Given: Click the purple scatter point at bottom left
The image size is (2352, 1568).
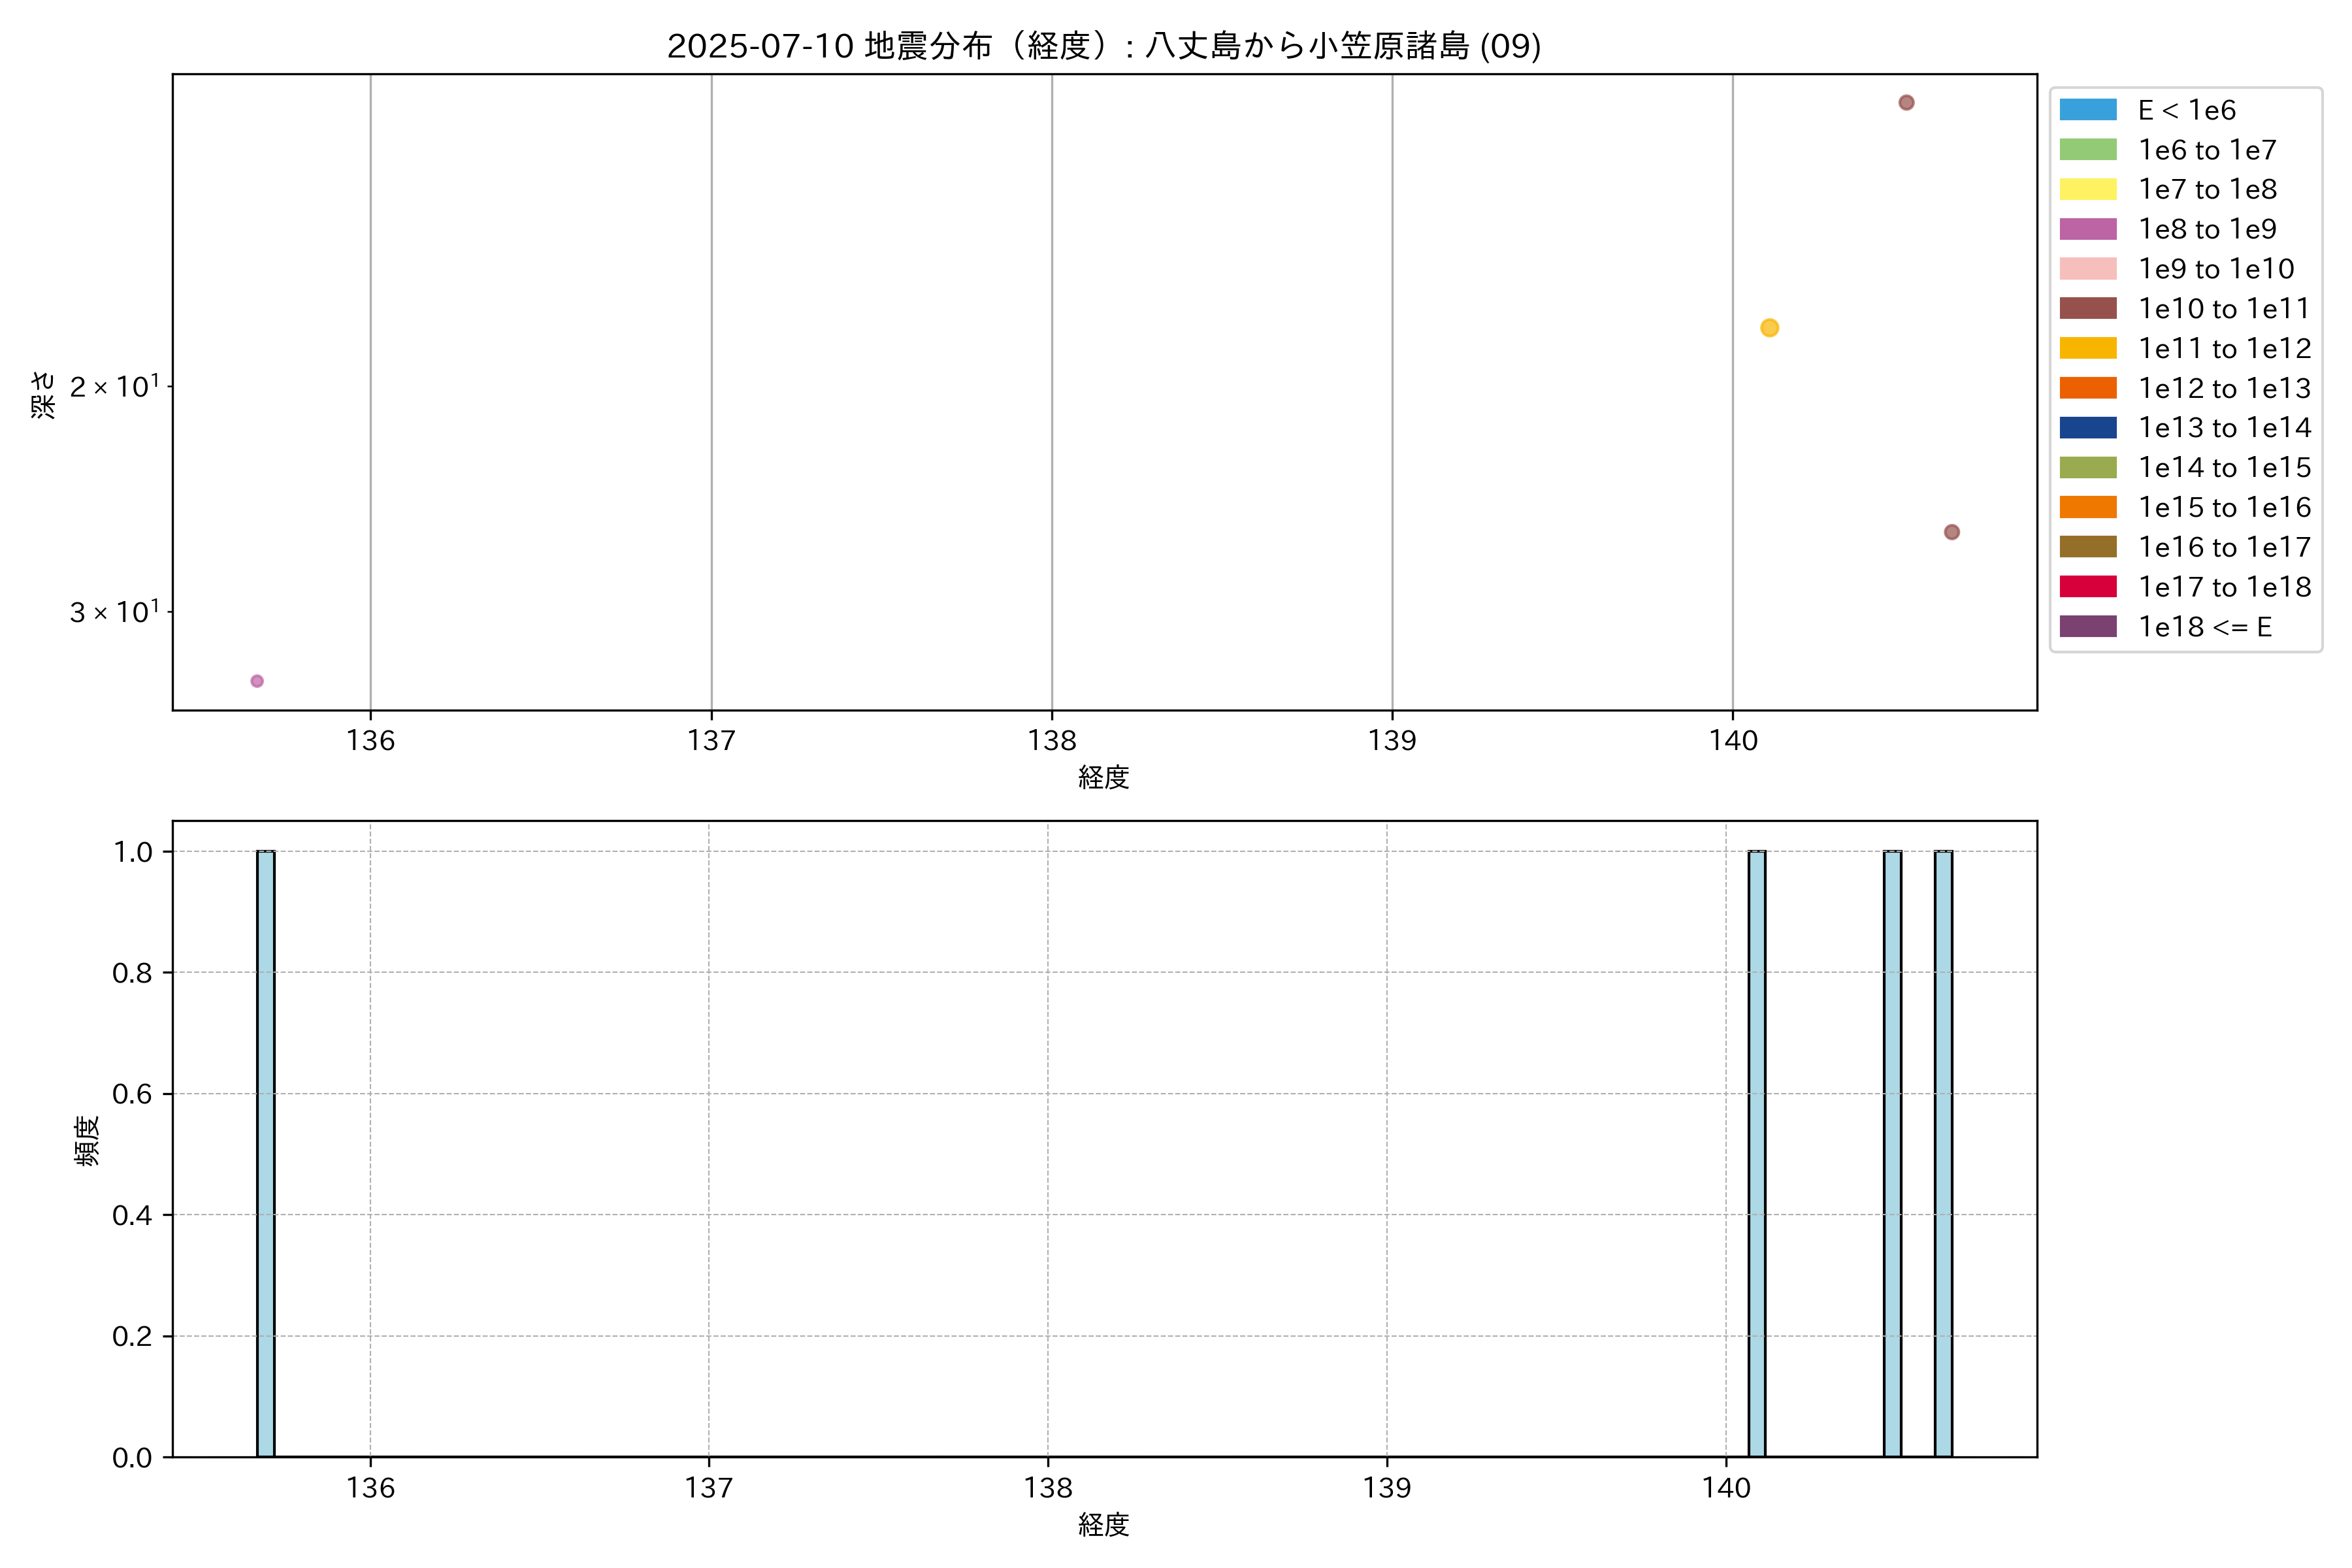Looking at the screenshot, I should [x=257, y=681].
